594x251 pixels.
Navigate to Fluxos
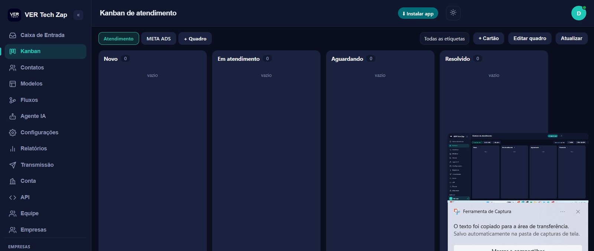45,100
